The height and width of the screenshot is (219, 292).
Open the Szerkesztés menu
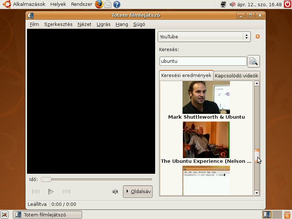[x=58, y=24]
